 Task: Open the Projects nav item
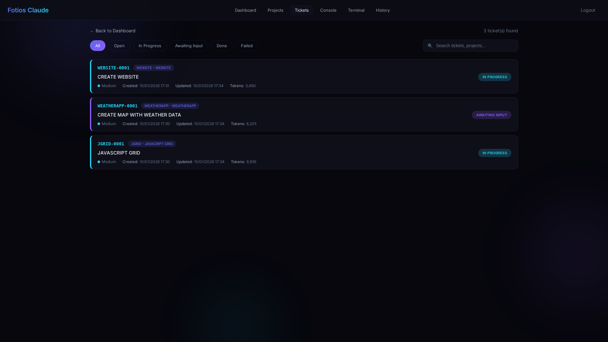275,10
